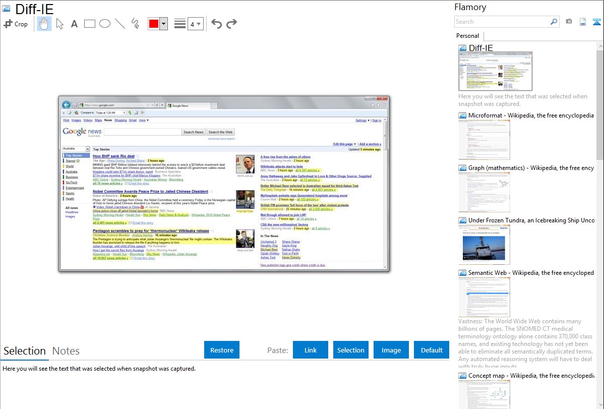Choose the arrow pointer tool
Screen dimensions: 604x409
(x=59, y=24)
